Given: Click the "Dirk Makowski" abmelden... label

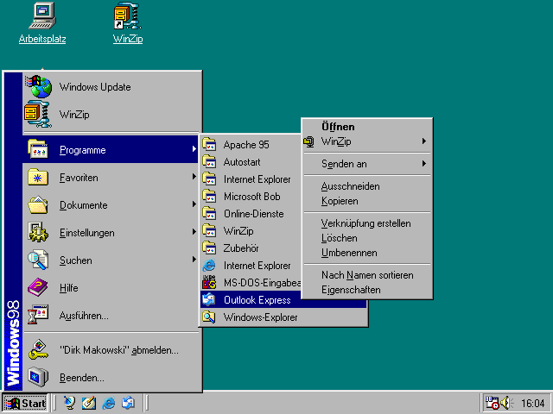Looking at the screenshot, I should tap(119, 350).
